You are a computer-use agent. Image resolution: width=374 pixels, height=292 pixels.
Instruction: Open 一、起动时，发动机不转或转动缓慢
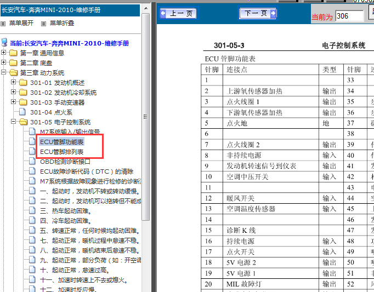pos(90,191)
